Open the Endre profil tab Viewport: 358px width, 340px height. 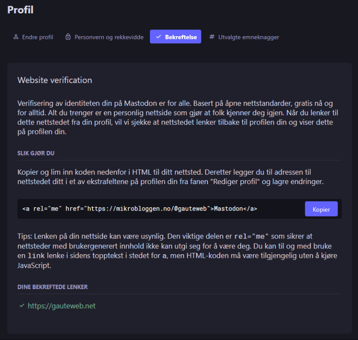(x=38, y=37)
